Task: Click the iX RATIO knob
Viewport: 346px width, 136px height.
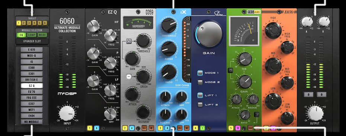Action: pyautogui.click(x=169, y=72)
